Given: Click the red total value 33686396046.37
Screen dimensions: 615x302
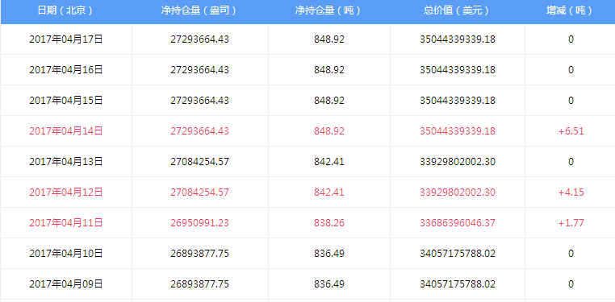Looking at the screenshot, I should 458,223.
